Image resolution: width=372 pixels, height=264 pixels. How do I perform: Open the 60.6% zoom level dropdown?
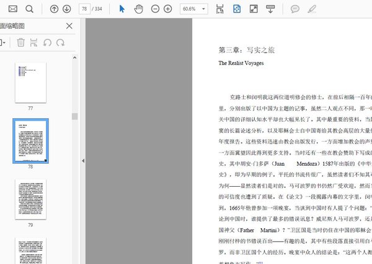point(194,9)
